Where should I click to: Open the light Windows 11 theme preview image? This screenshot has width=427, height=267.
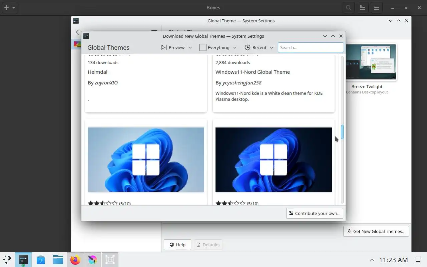[x=146, y=160]
